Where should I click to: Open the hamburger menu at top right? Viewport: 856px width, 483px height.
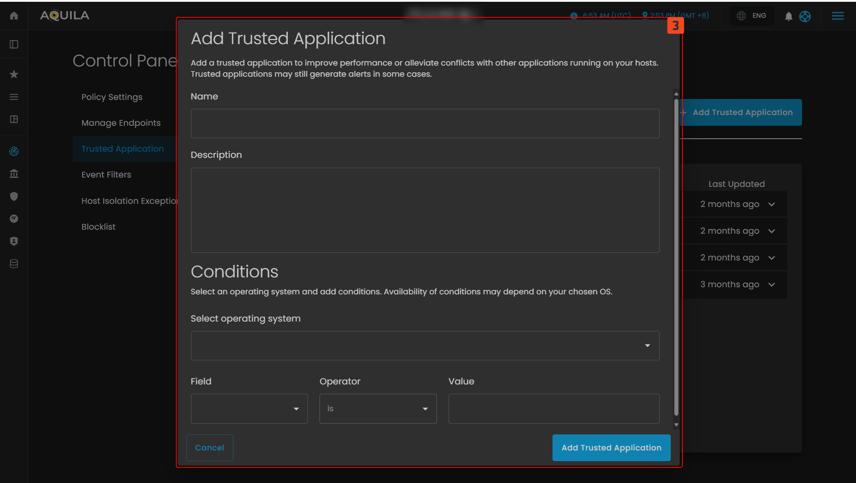(x=837, y=16)
